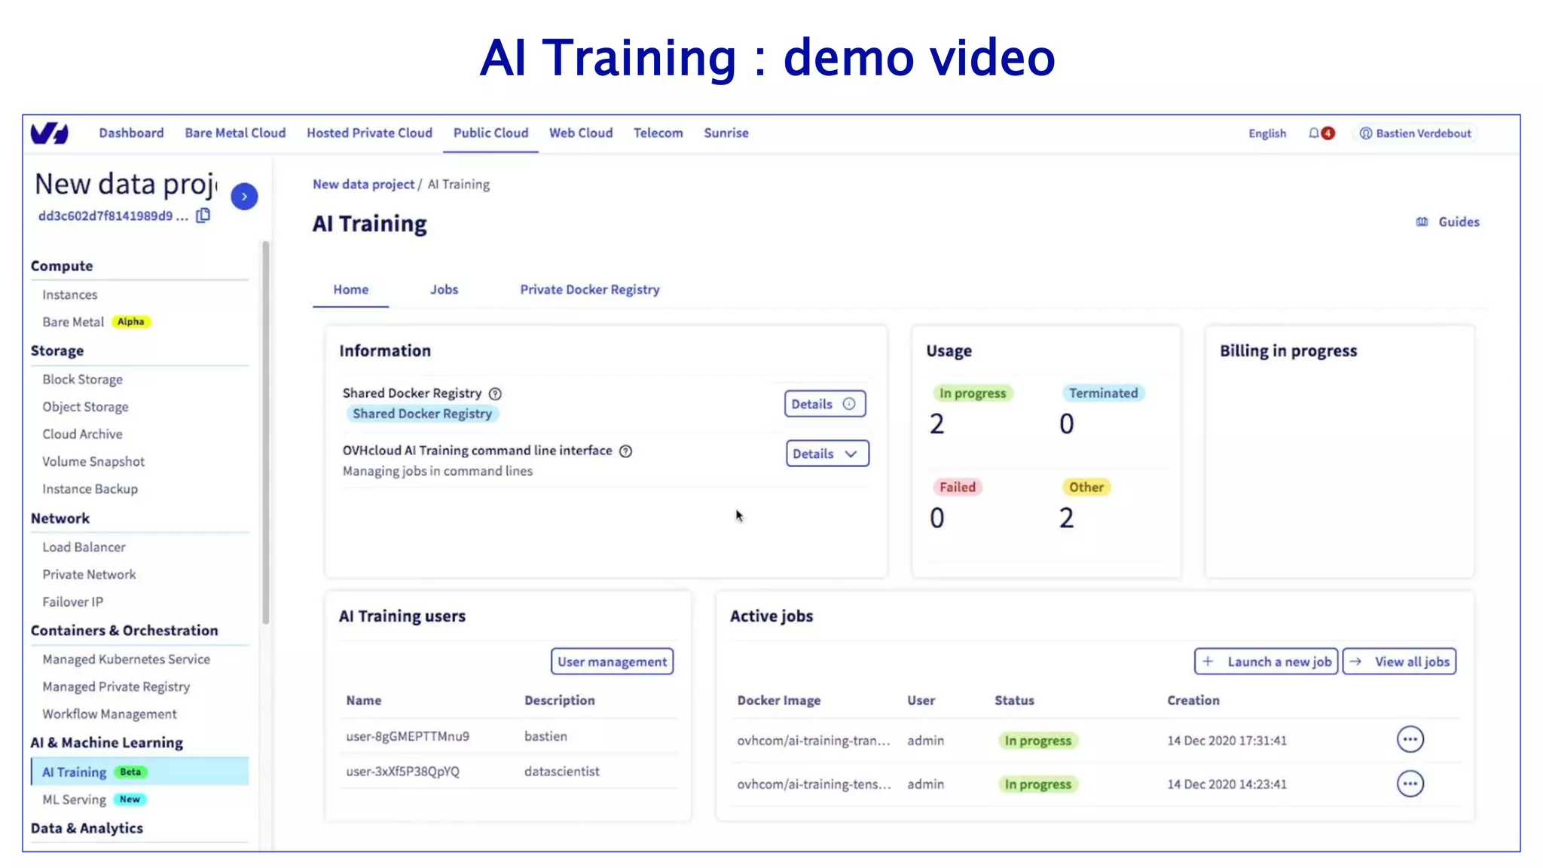This screenshot has width=1543, height=868.
Task: Go to Hosted Private Cloud section
Action: [369, 133]
